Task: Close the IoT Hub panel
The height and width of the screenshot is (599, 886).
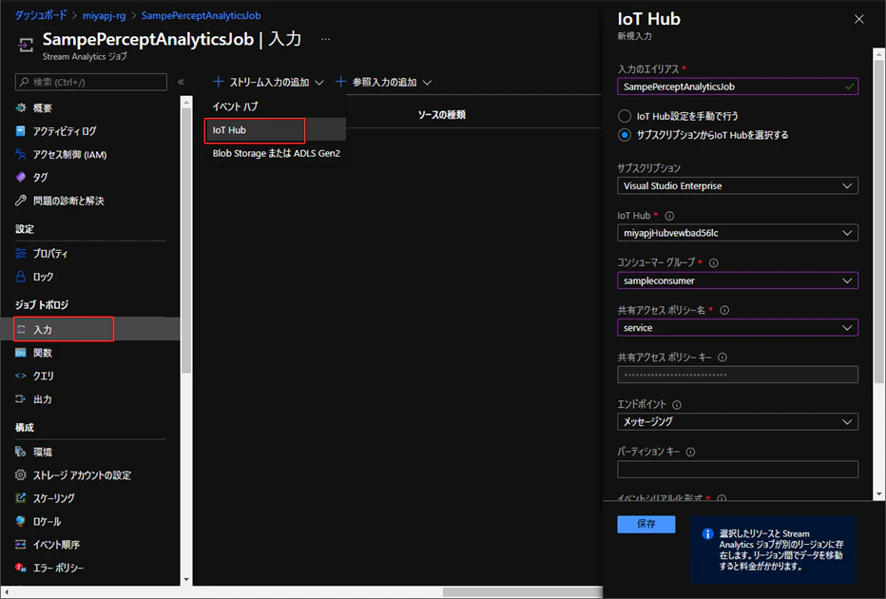Action: click(858, 19)
